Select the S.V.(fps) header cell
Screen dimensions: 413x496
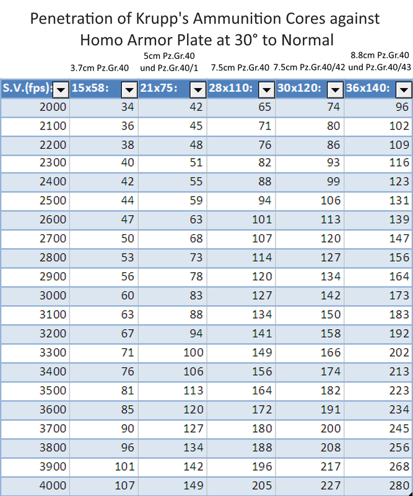35,89
